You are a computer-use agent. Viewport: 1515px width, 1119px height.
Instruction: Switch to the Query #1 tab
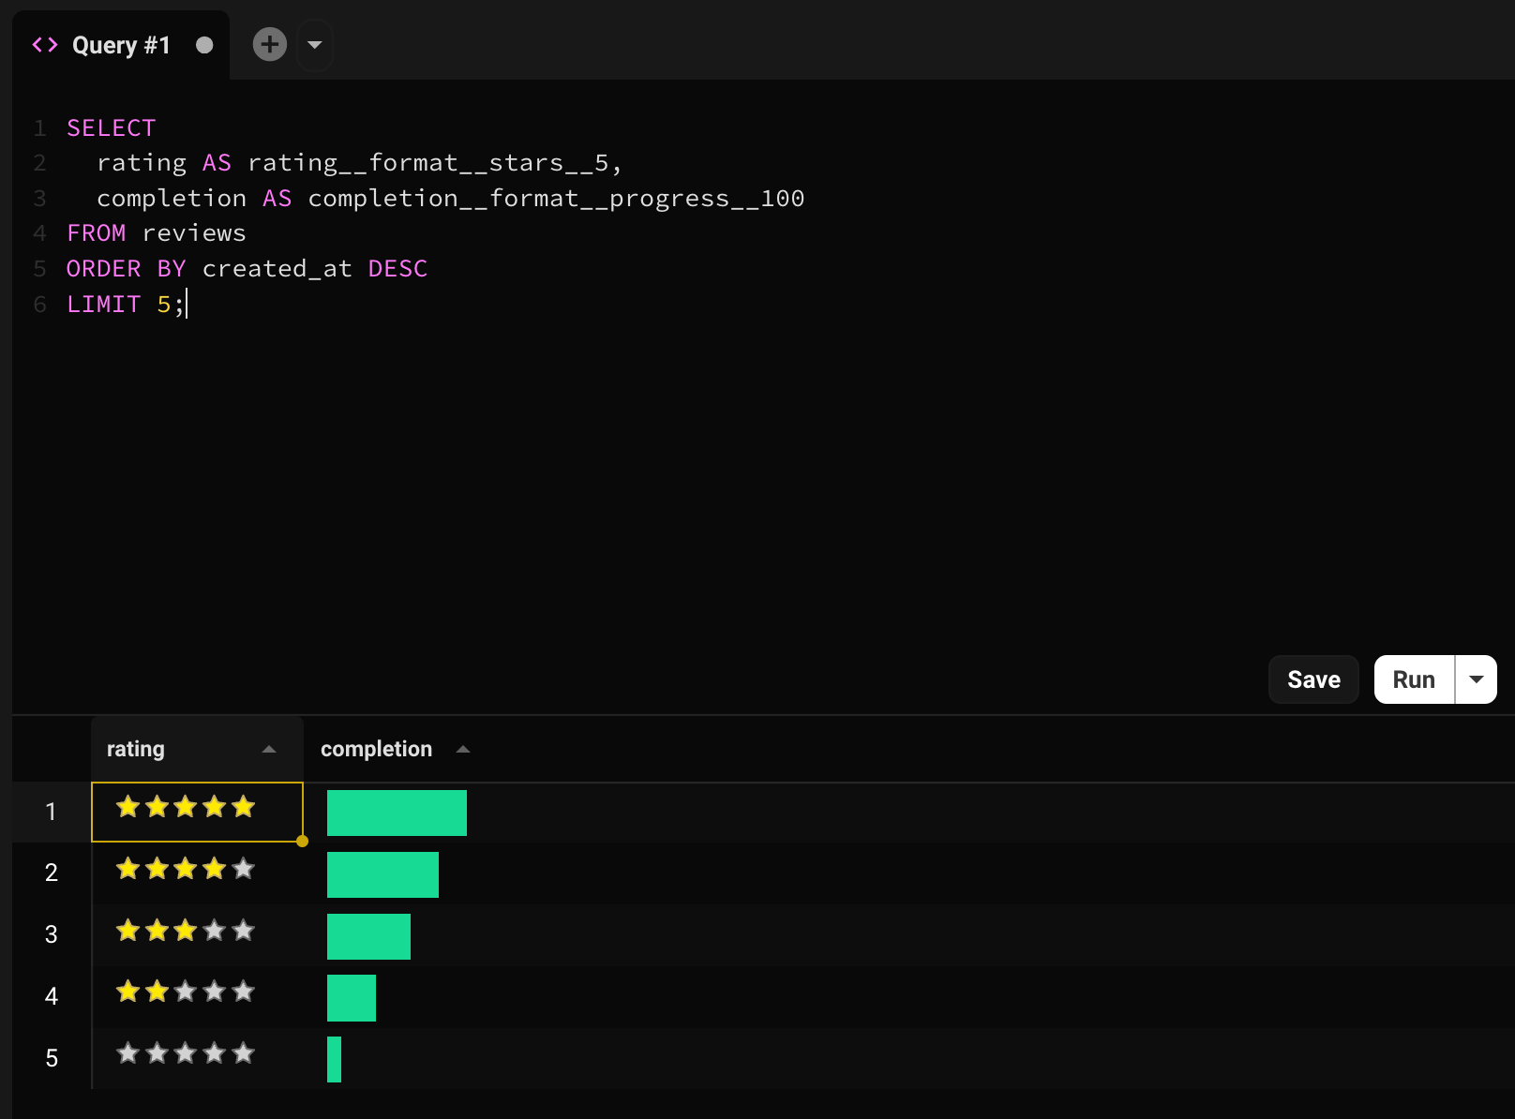click(x=121, y=45)
